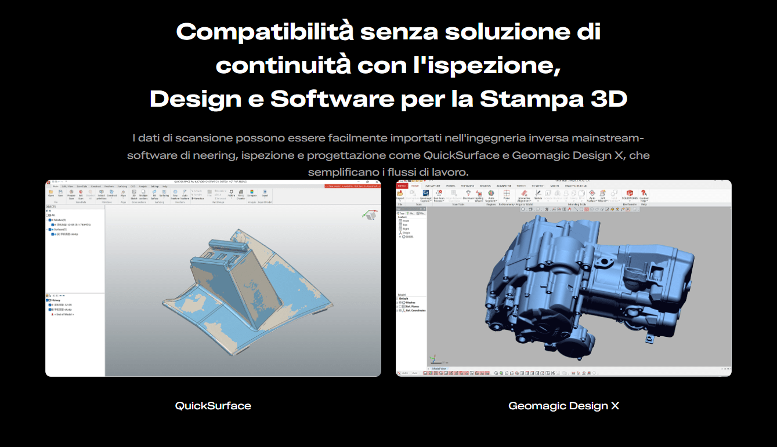The width and height of the screenshot is (777, 447).
Task: Switch to Freeform tab in QuickSurface
Action: [x=109, y=187]
